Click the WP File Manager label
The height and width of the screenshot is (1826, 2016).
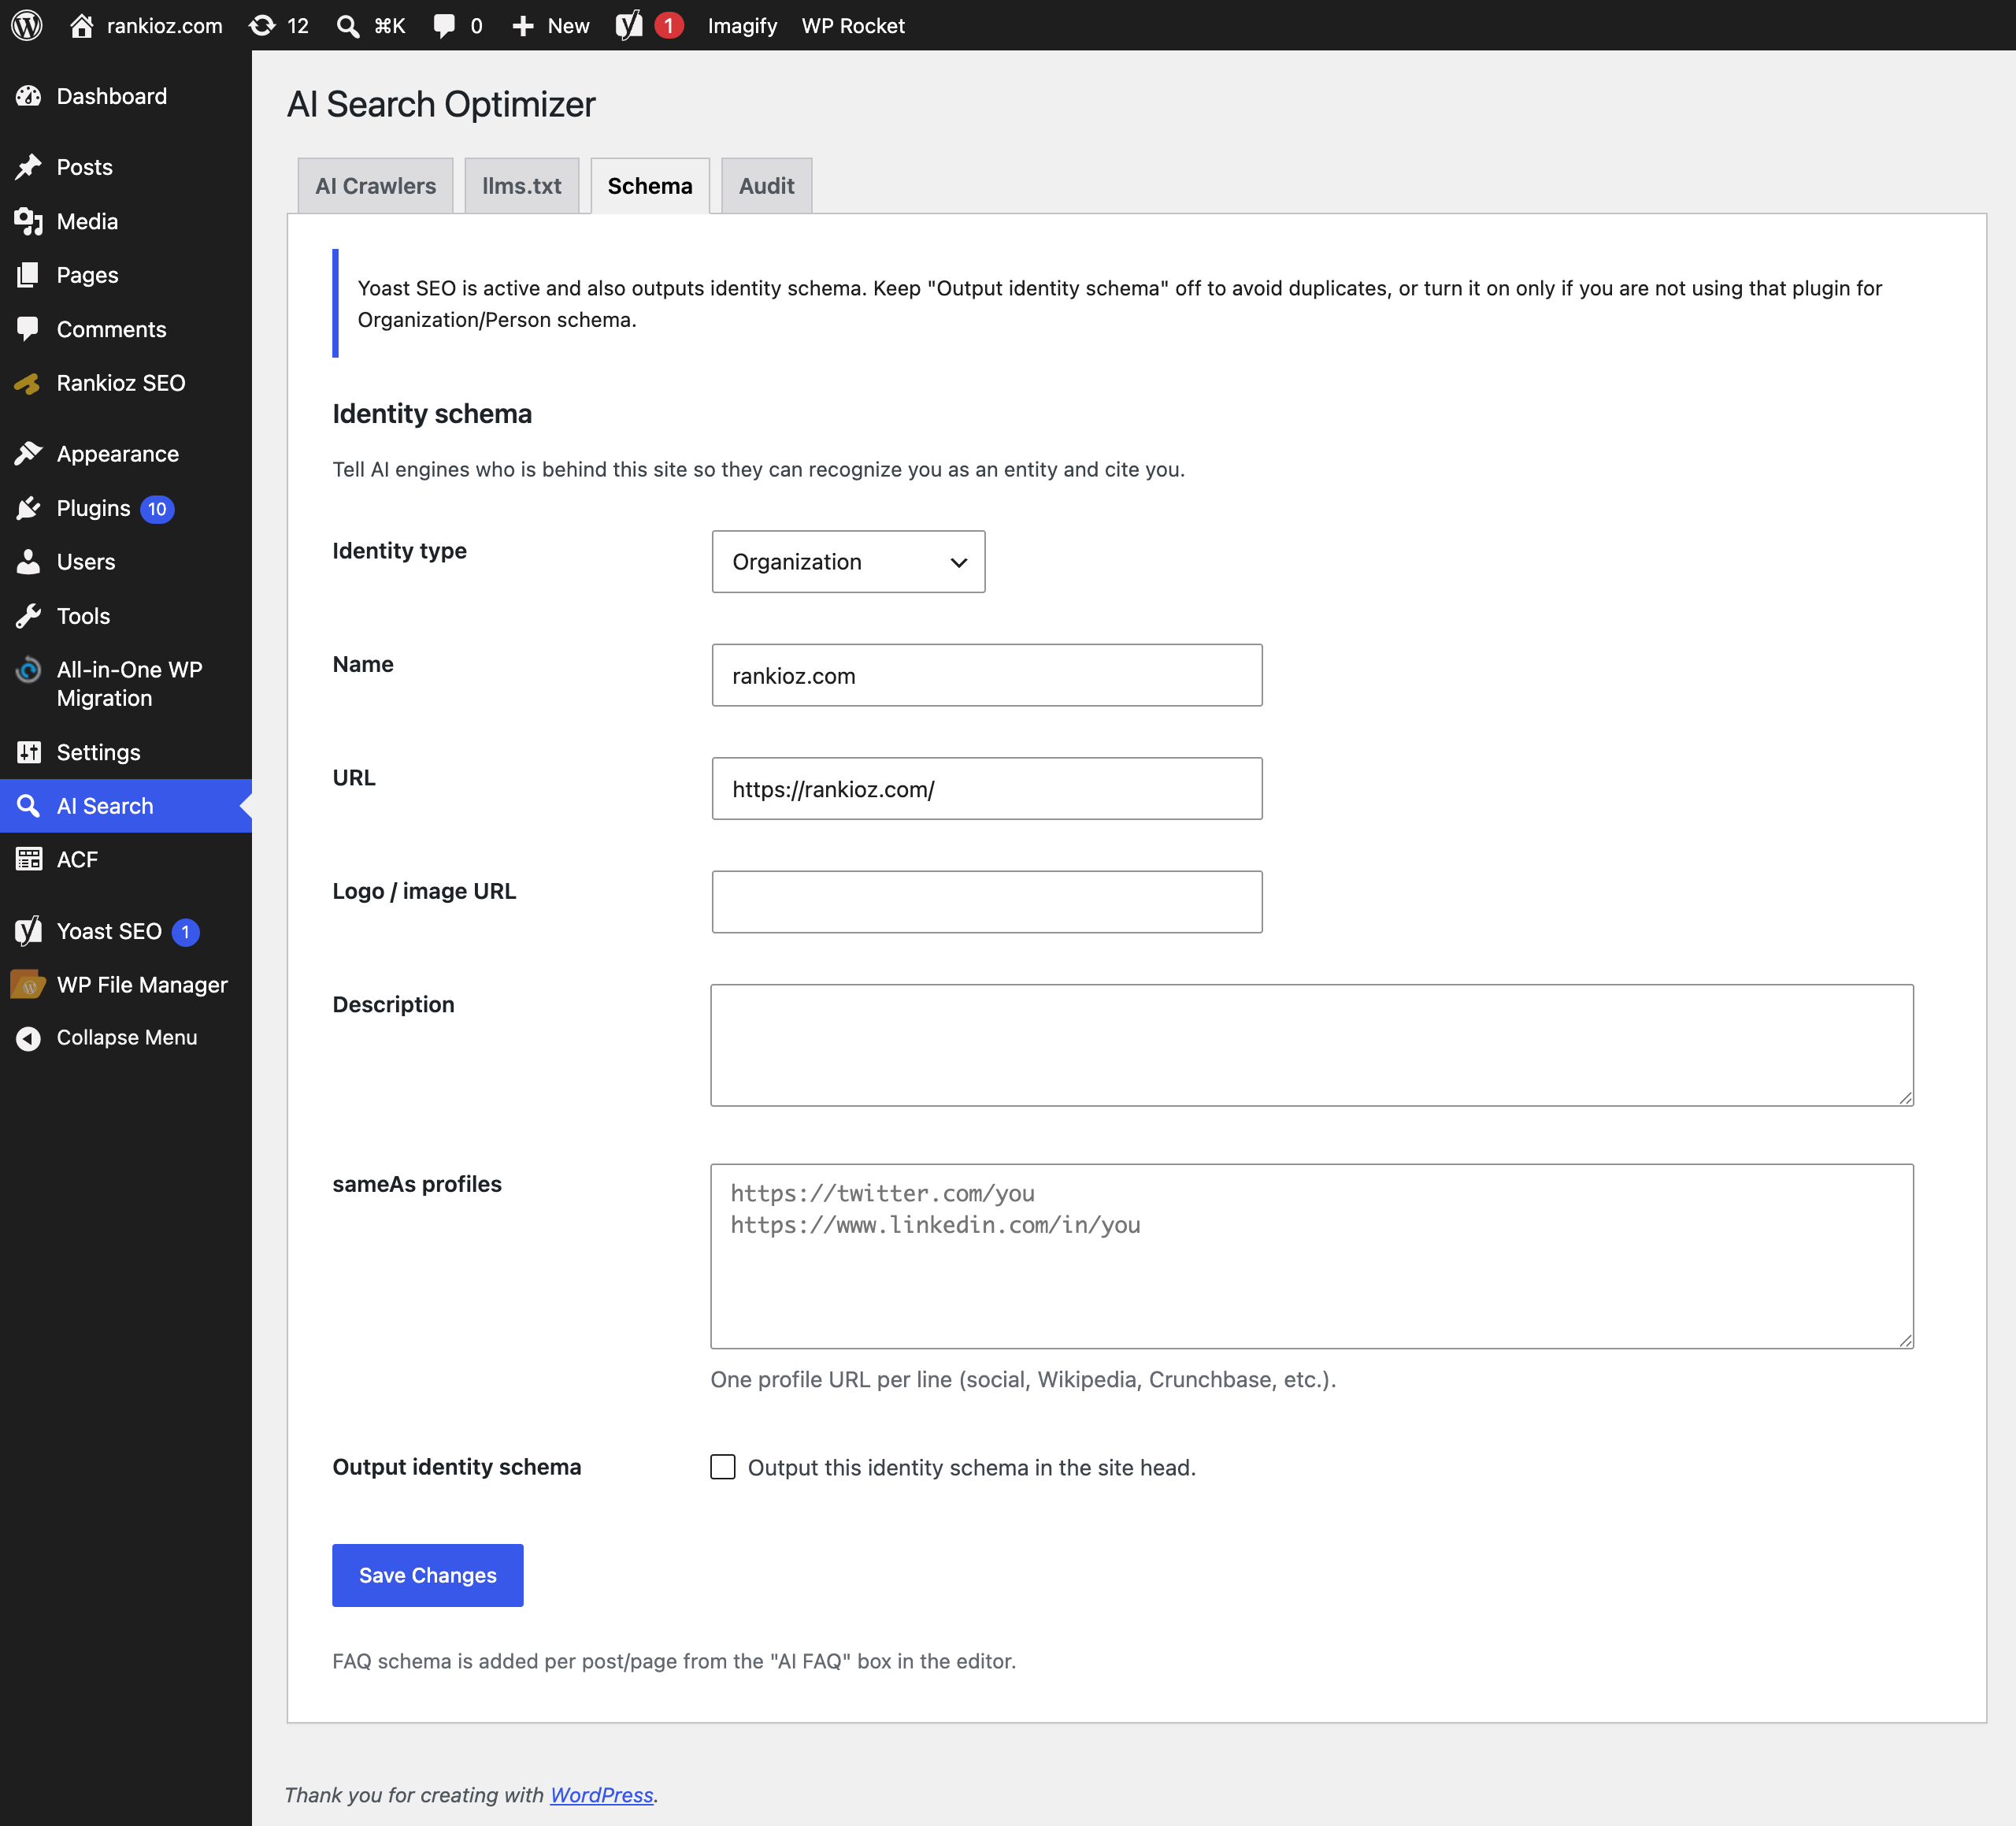pyautogui.click(x=142, y=985)
